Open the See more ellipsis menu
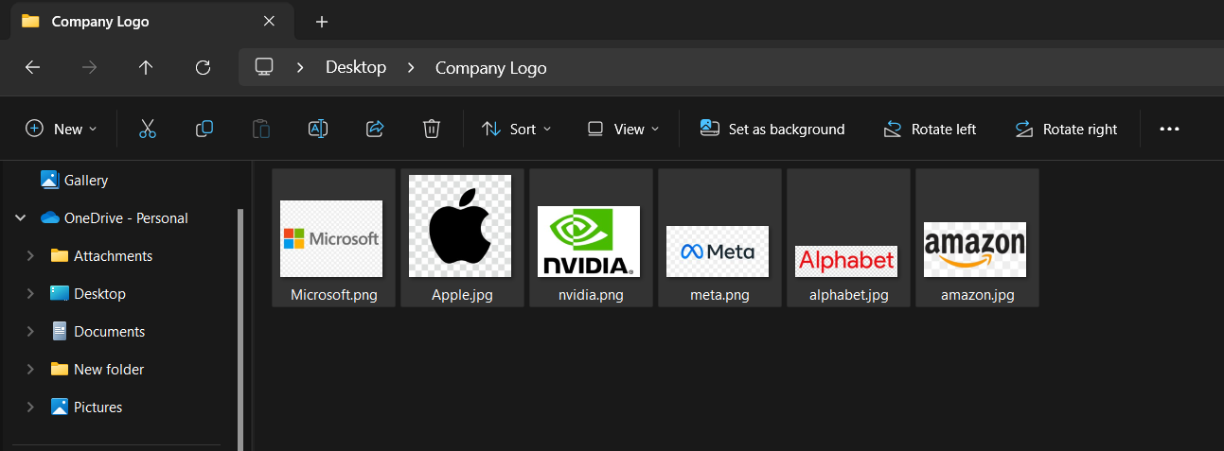This screenshot has width=1224, height=451. click(x=1170, y=129)
